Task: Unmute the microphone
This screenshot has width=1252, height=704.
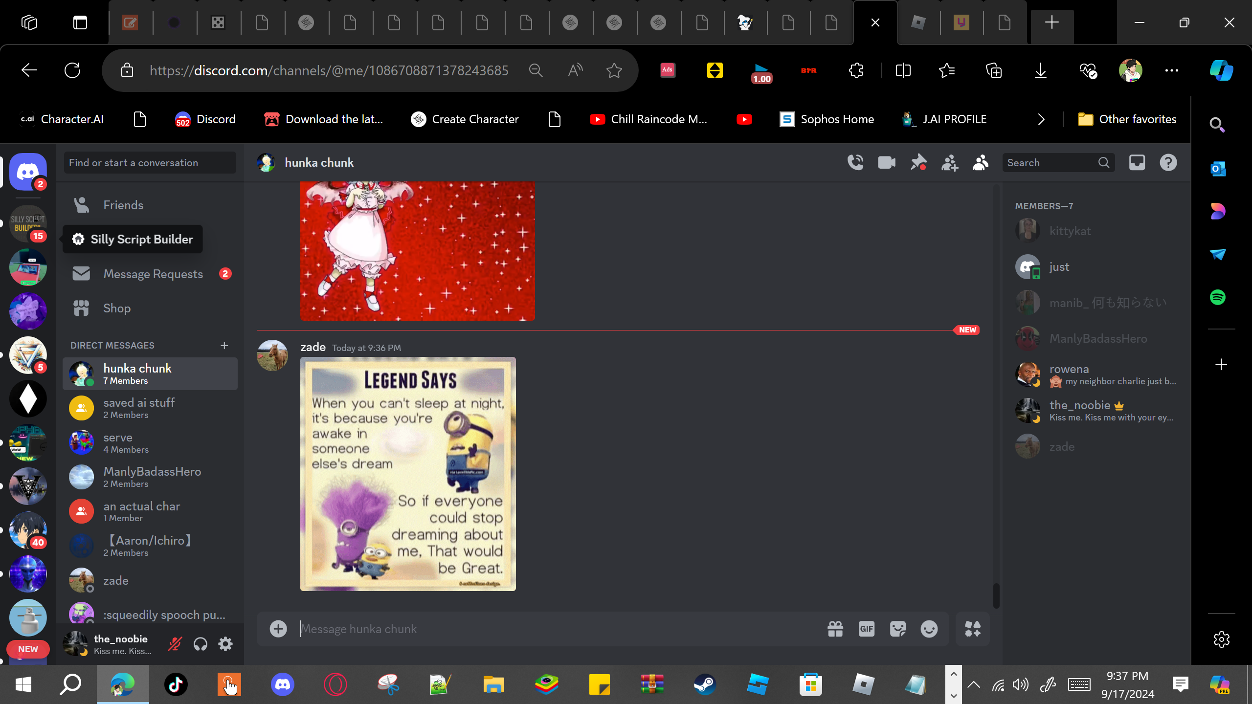Action: 175,644
